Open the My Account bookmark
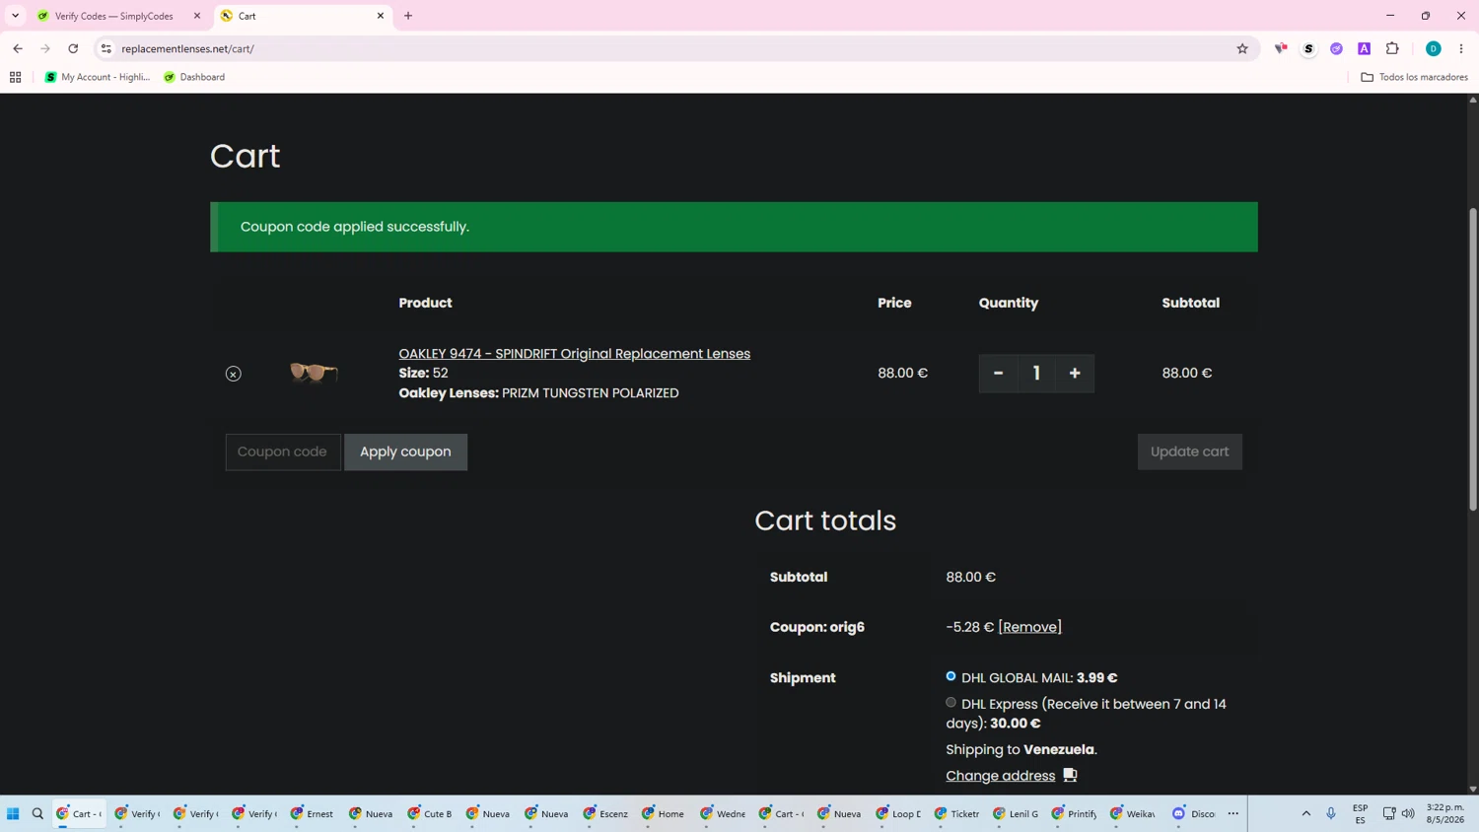This screenshot has width=1479, height=832. (98, 77)
